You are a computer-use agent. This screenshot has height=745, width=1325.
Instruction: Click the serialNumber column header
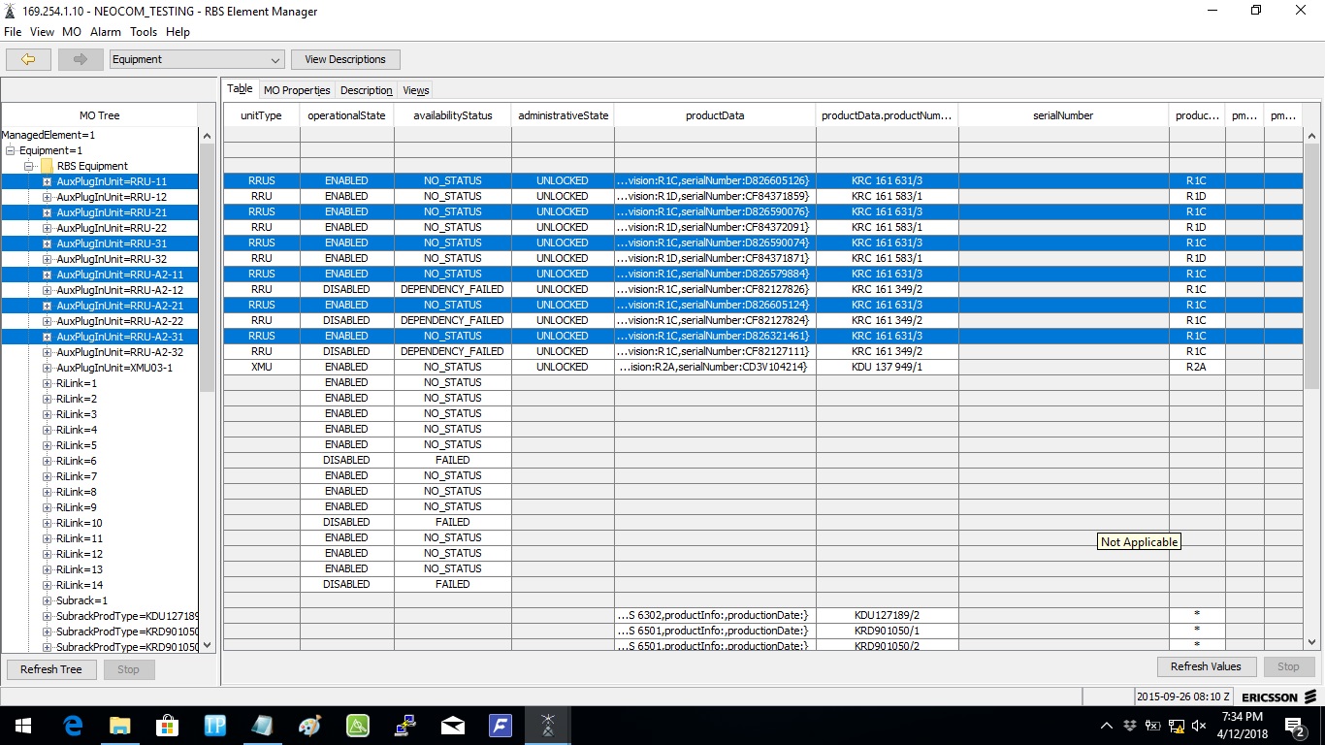[x=1063, y=115]
